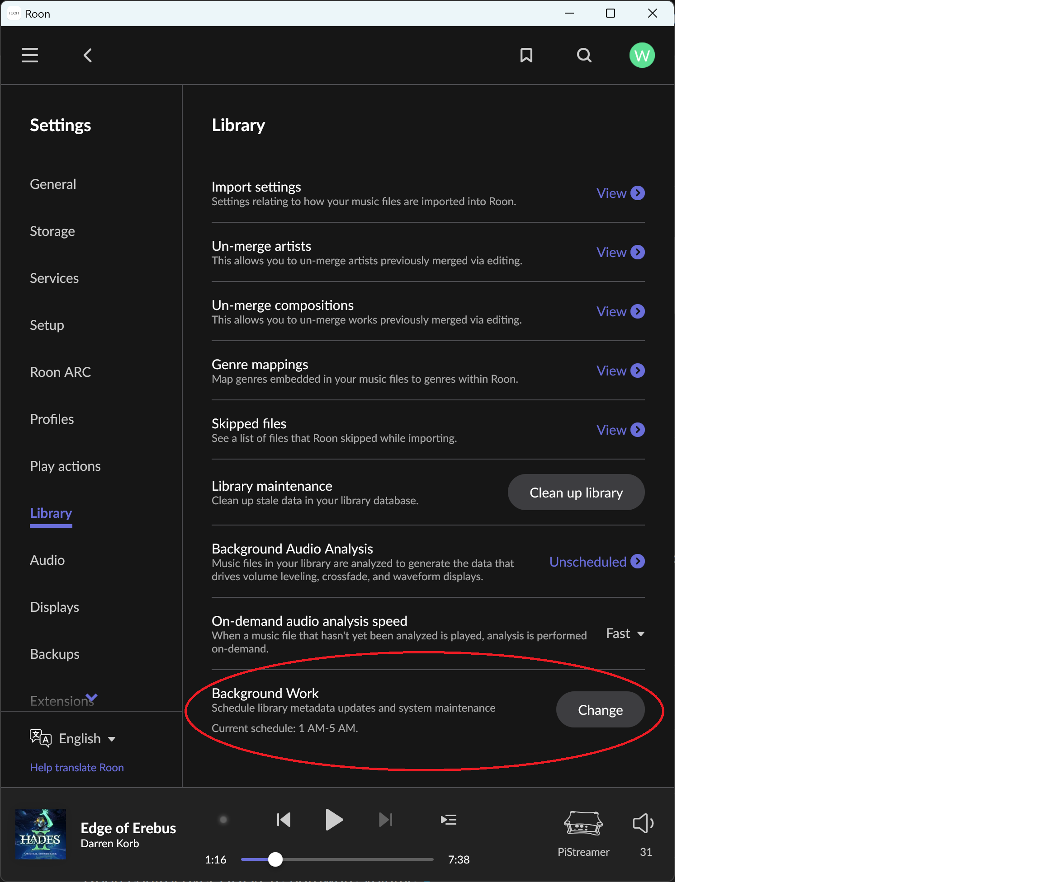This screenshot has height=882, width=1046.
Task: Go back with the left arrow
Action: (x=88, y=55)
